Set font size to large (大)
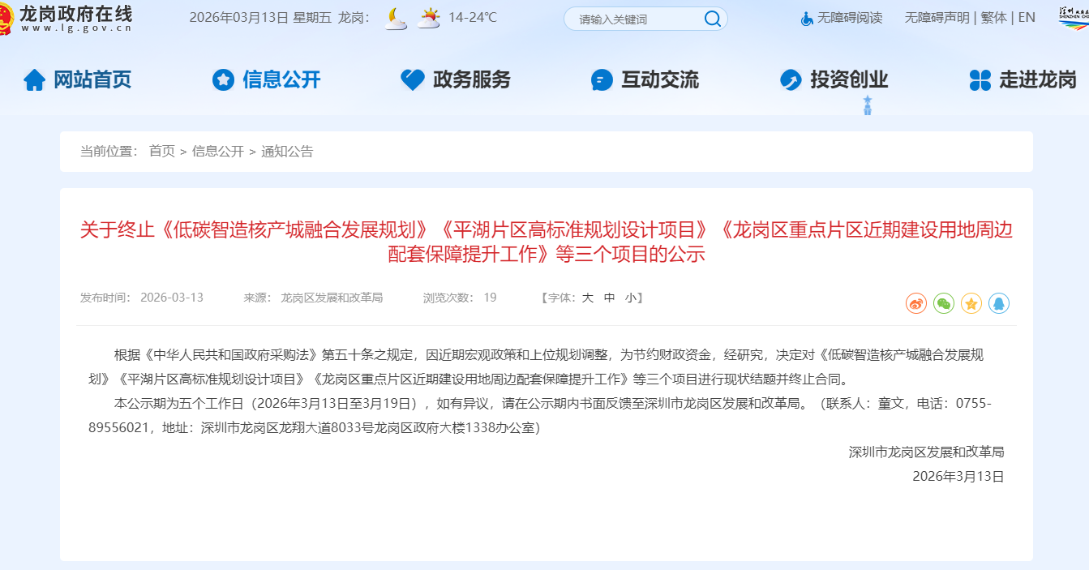The height and width of the screenshot is (570, 1089). pyautogui.click(x=588, y=298)
